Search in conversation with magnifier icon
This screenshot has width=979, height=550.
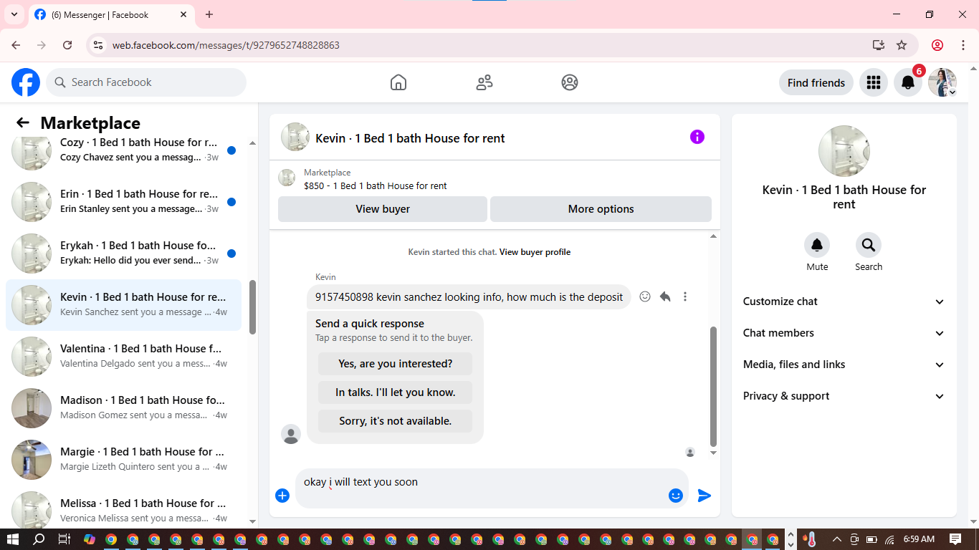pyautogui.click(x=869, y=246)
